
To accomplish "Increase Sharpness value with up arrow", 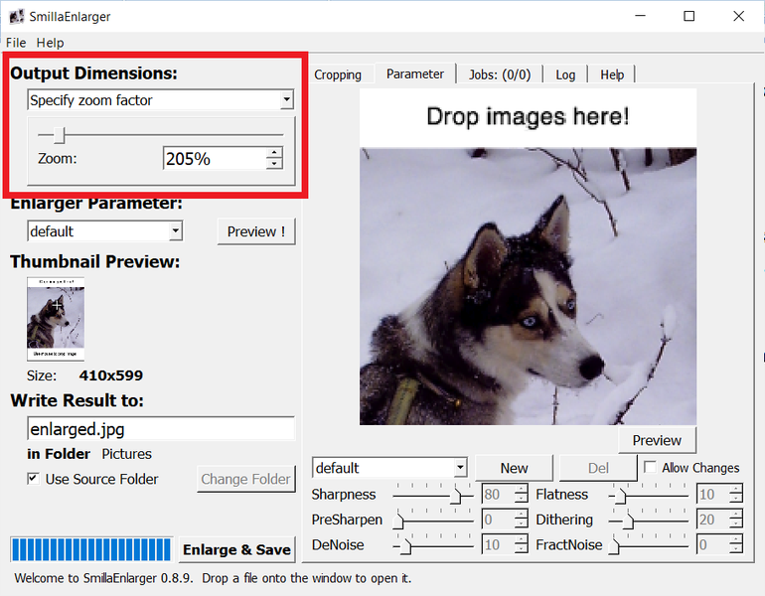I will tap(521, 489).
